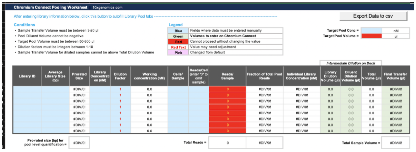Select the Total Reads value cell showing 0
Image resolution: width=416 pixels, height=152 pixels.
tap(227, 143)
